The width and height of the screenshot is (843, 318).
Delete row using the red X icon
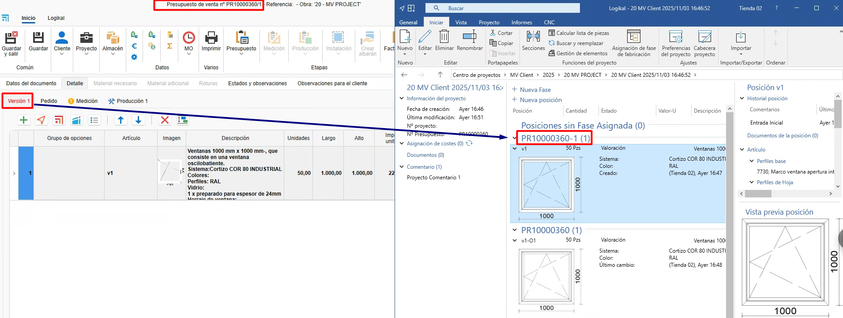pyautogui.click(x=165, y=120)
